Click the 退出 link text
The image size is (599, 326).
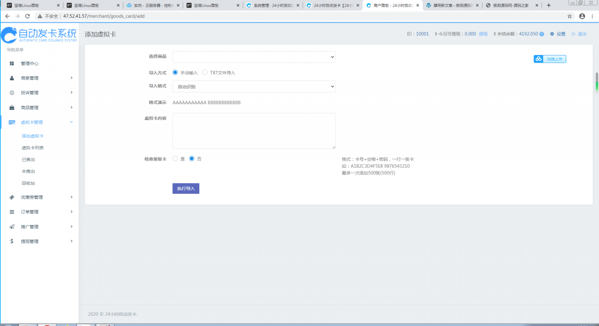(582, 34)
